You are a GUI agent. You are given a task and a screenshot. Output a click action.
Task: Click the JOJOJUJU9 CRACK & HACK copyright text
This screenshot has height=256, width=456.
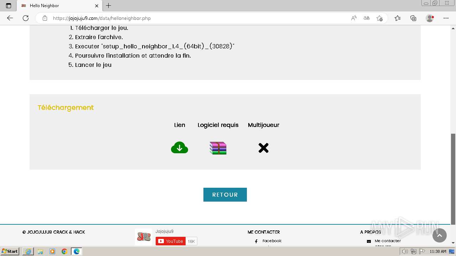coord(54,232)
